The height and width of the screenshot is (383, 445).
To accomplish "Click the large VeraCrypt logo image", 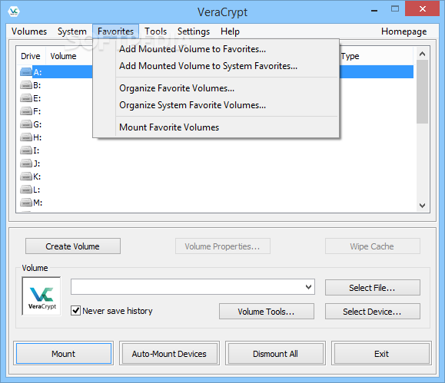I will click(42, 296).
